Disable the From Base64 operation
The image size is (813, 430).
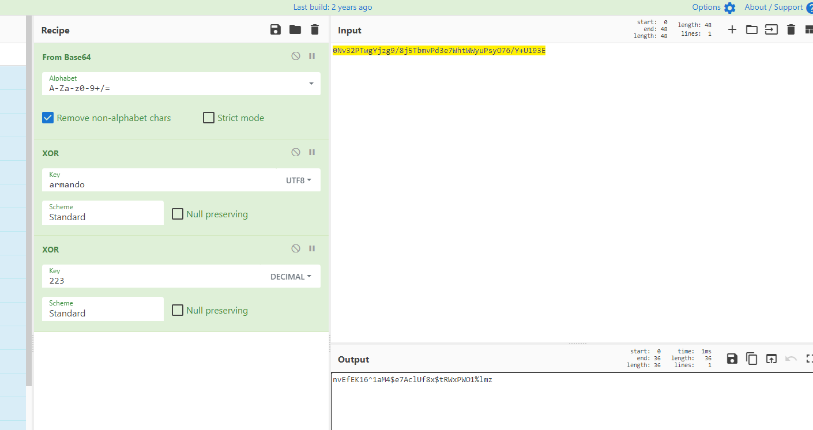(296, 56)
